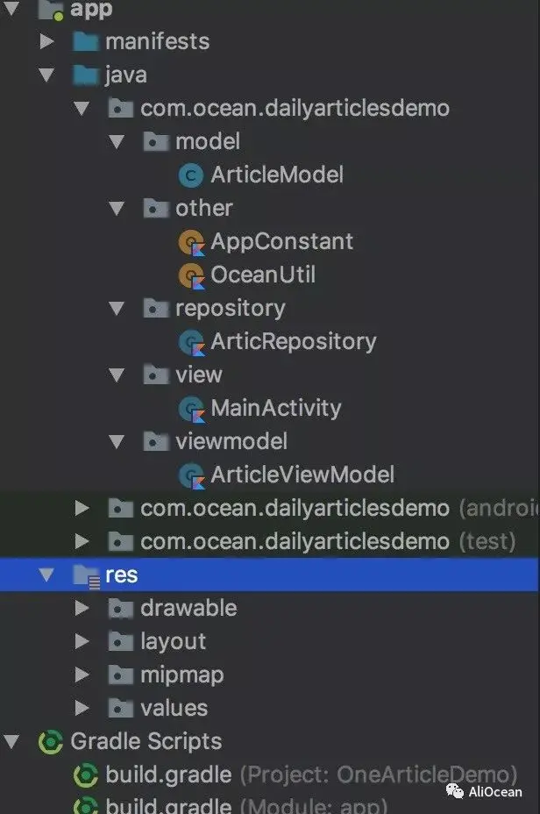Expand the drawable folder
The height and width of the screenshot is (814, 540).
click(x=82, y=608)
